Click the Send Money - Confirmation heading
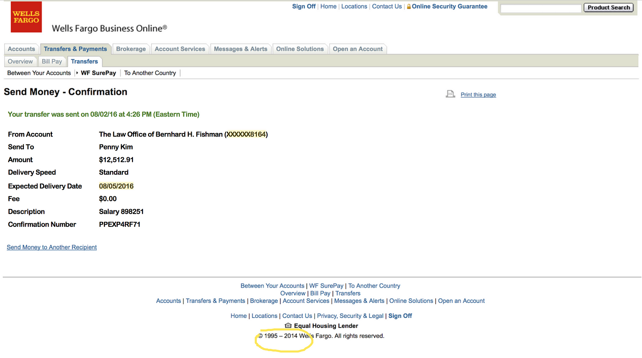Image resolution: width=642 pixels, height=358 pixels. pyautogui.click(x=66, y=92)
